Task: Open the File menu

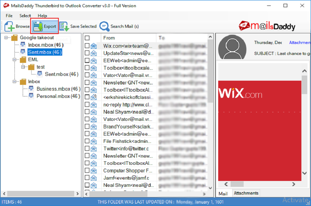Action: click(9, 16)
